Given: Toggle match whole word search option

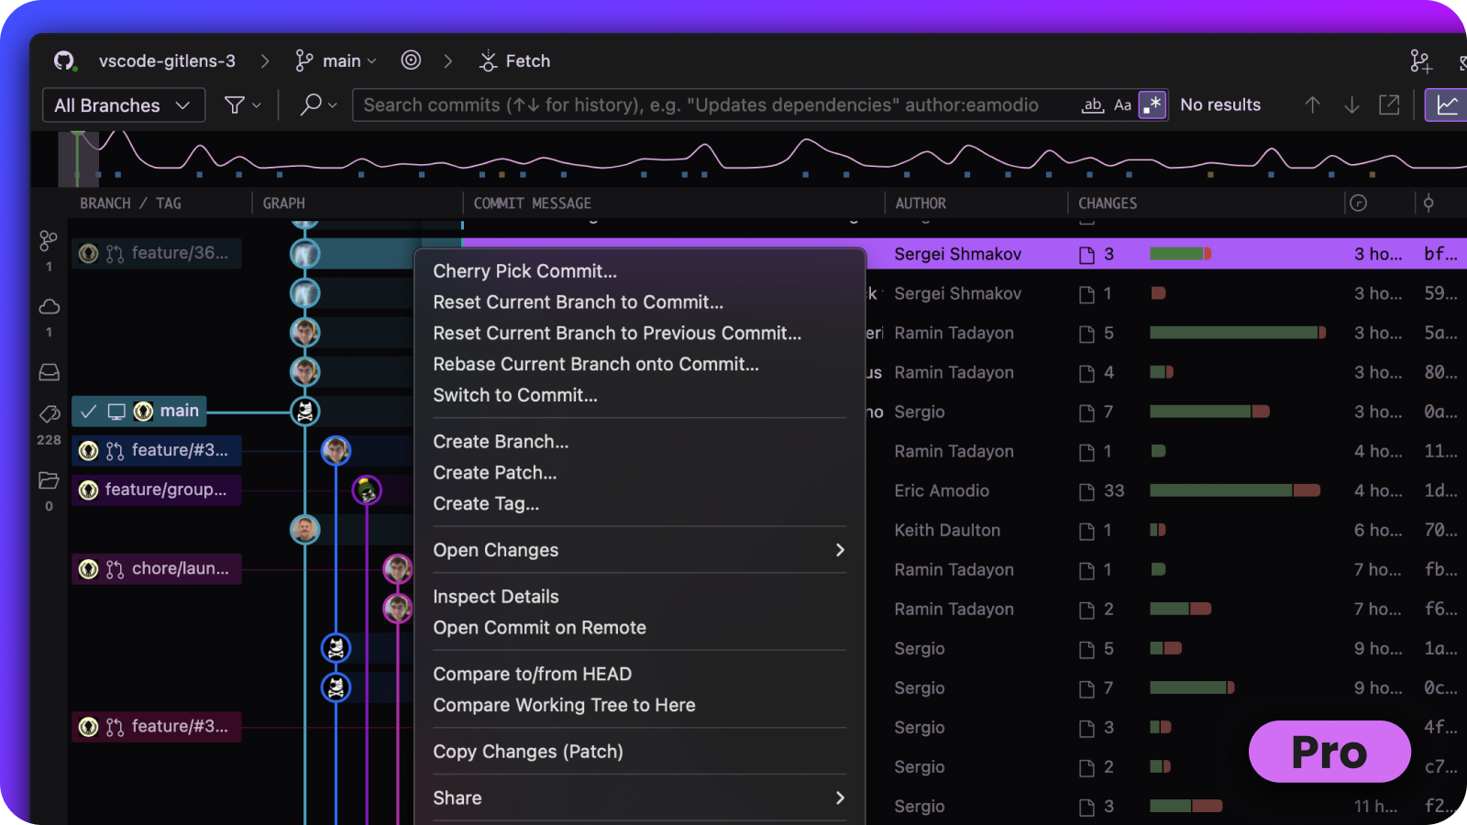Looking at the screenshot, I should (1092, 105).
